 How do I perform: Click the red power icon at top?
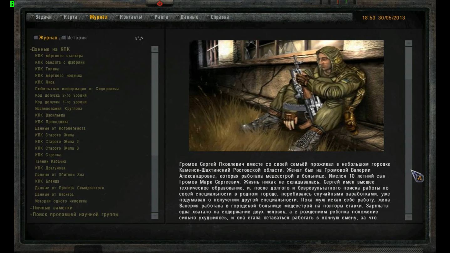160,3
